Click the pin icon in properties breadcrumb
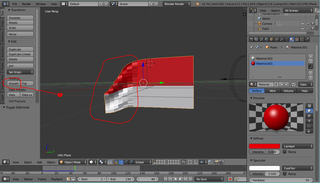320x183 pixels. [x=251, y=47]
